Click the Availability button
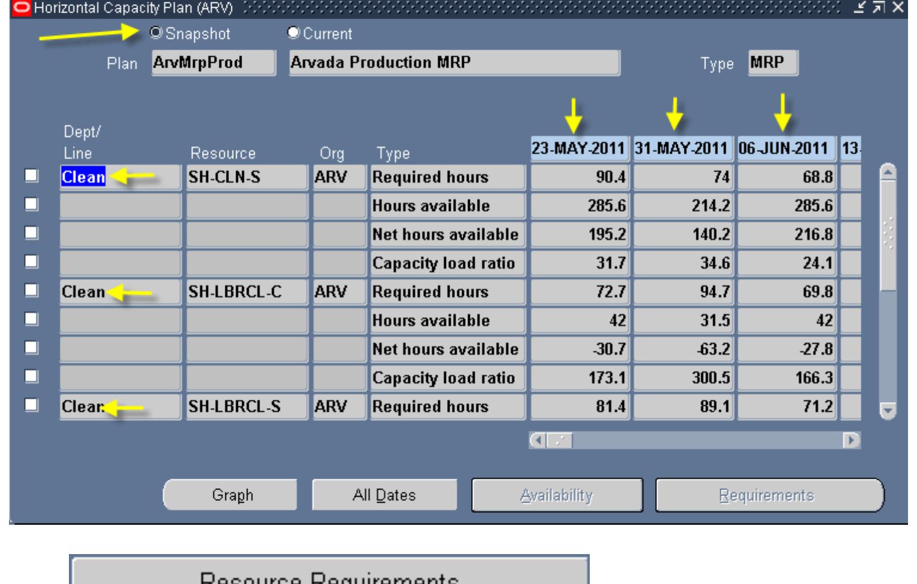Viewport: 917px width, 584px height. click(556, 495)
